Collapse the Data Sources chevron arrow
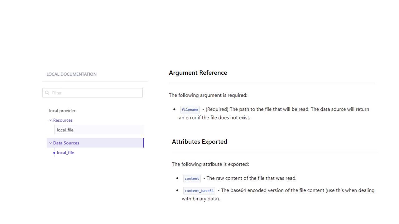Image resolution: width=399 pixels, height=224 pixels. tap(50, 143)
